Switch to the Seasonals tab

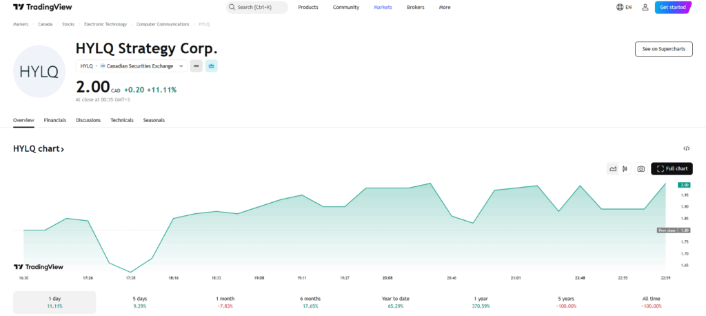pyautogui.click(x=154, y=120)
